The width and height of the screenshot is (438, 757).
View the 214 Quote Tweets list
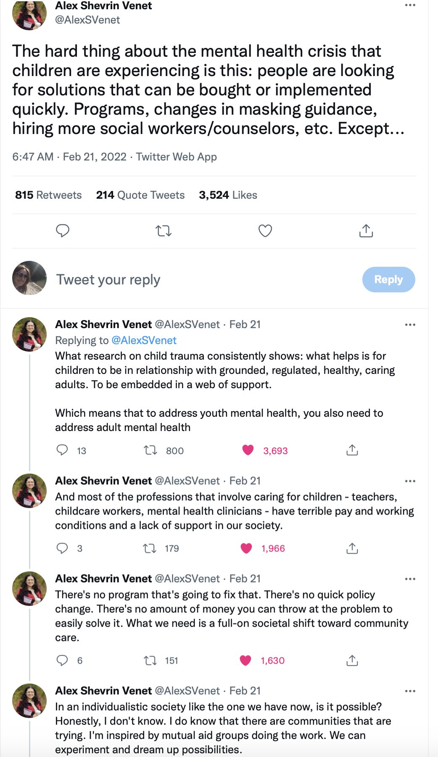pos(140,195)
